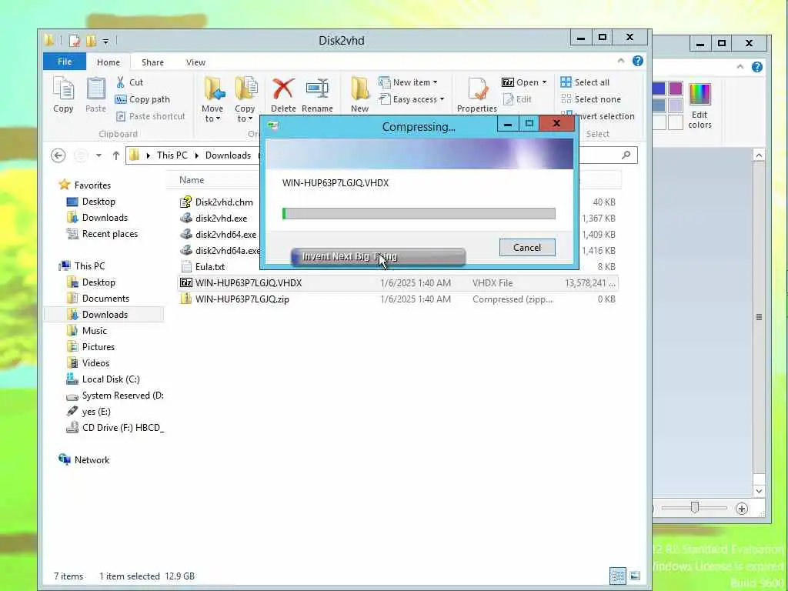Image resolution: width=788 pixels, height=591 pixels.
Task: Select the WIN-HUP63P7LGJQ.VHDX file row
Action: click(398, 283)
